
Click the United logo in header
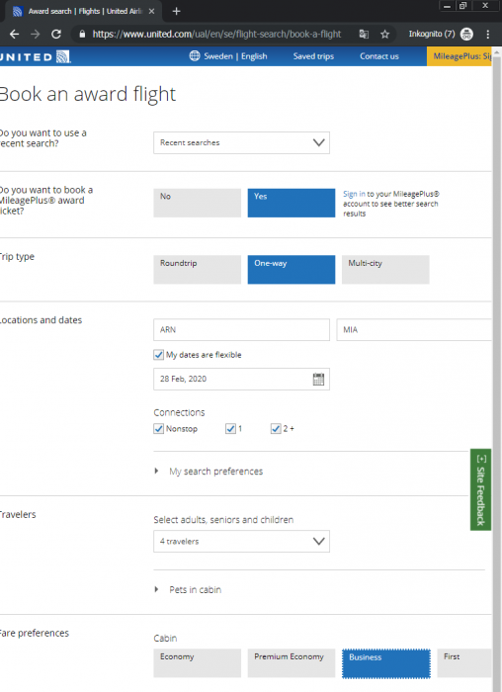(x=35, y=57)
